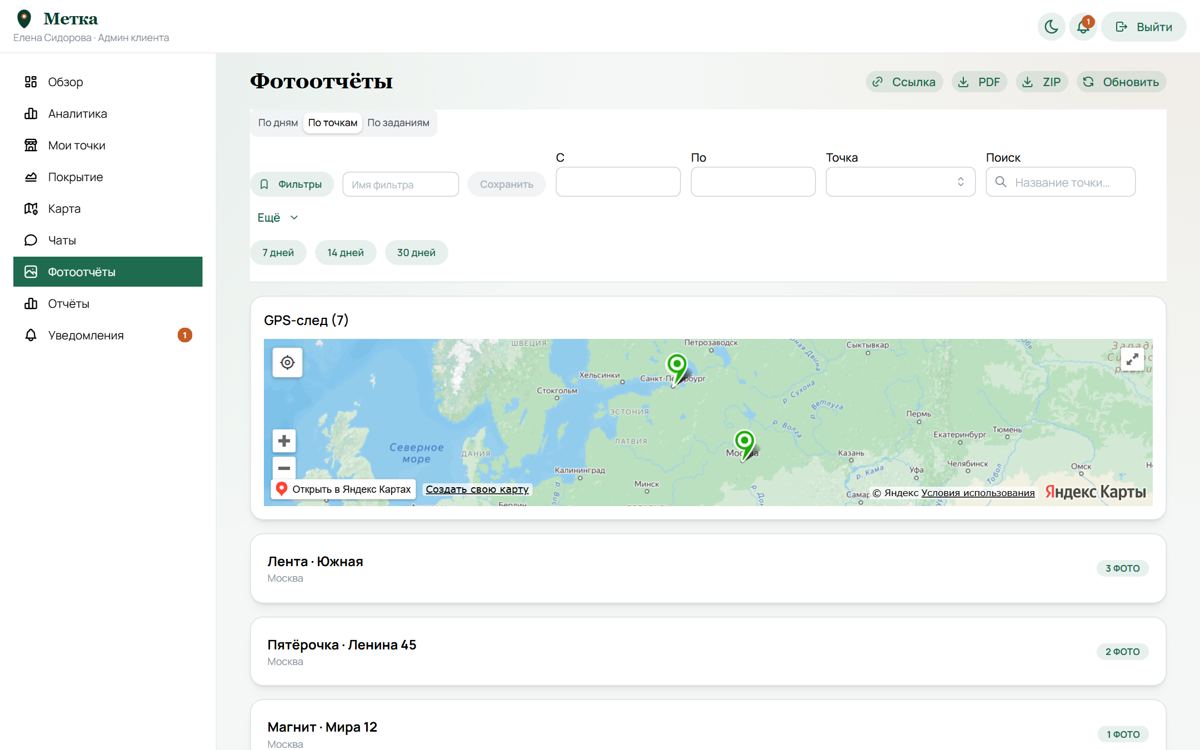Screen dimensions: 1200x750
Task: Expand the map to fullscreen
Action: 1132,360
